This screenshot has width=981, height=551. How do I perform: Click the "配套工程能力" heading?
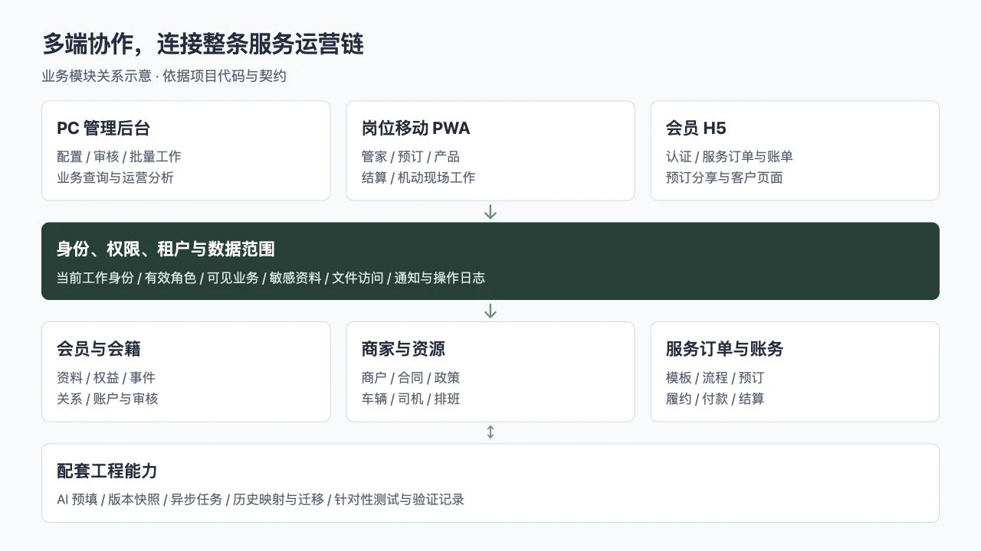point(107,471)
